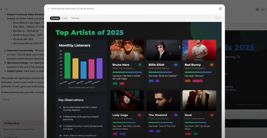This screenshot has width=267, height=138.
Task: Click the plus icon in top right
Action: 263,9
